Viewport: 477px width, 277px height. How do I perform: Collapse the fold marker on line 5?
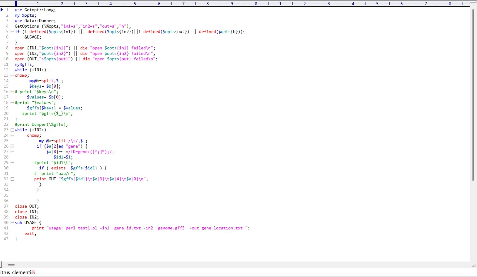coord(12,32)
